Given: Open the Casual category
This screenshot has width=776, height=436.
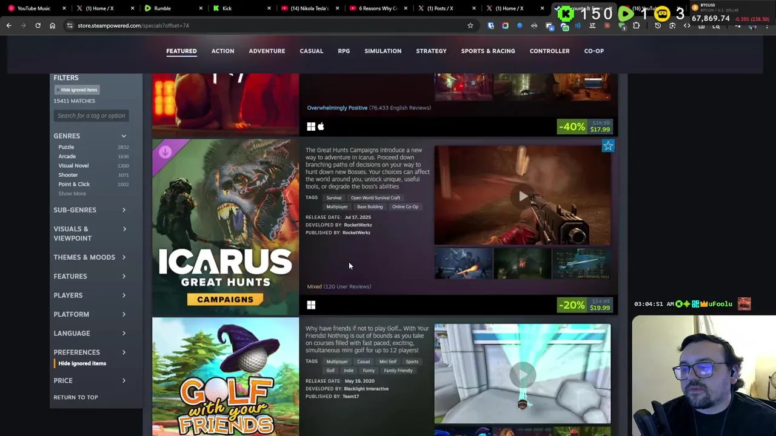Looking at the screenshot, I should point(312,51).
